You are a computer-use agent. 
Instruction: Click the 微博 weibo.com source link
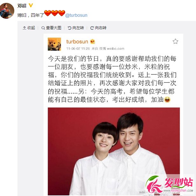pos(112,48)
